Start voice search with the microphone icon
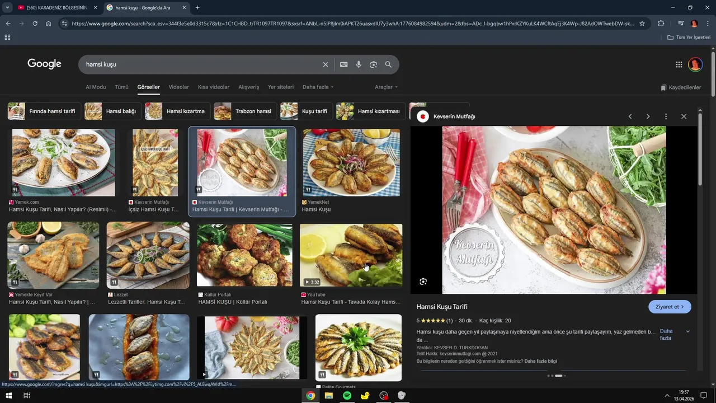 (x=359, y=64)
